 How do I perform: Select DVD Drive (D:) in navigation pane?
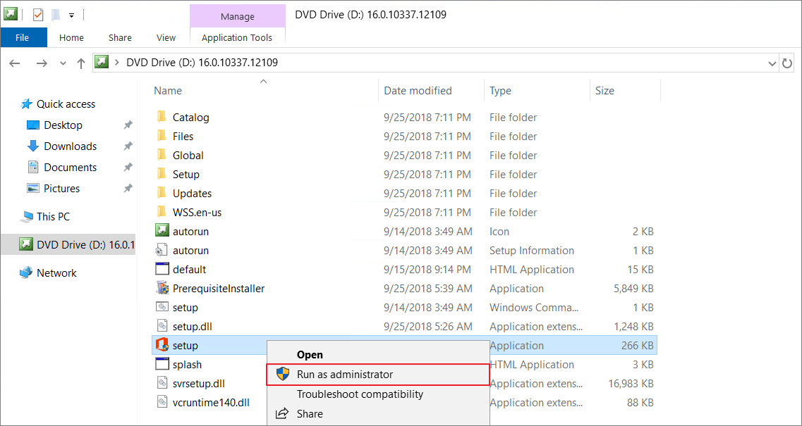68,244
